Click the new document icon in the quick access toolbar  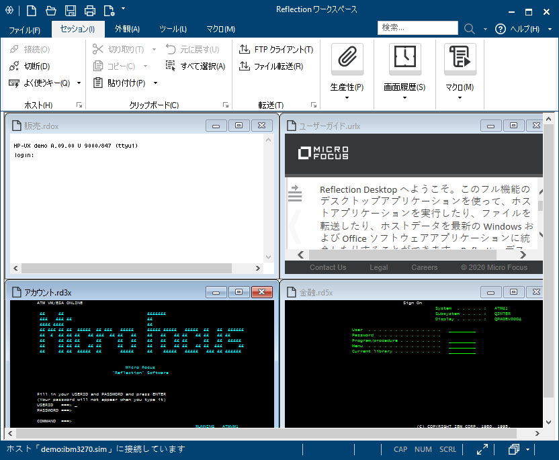pyautogui.click(x=32, y=11)
